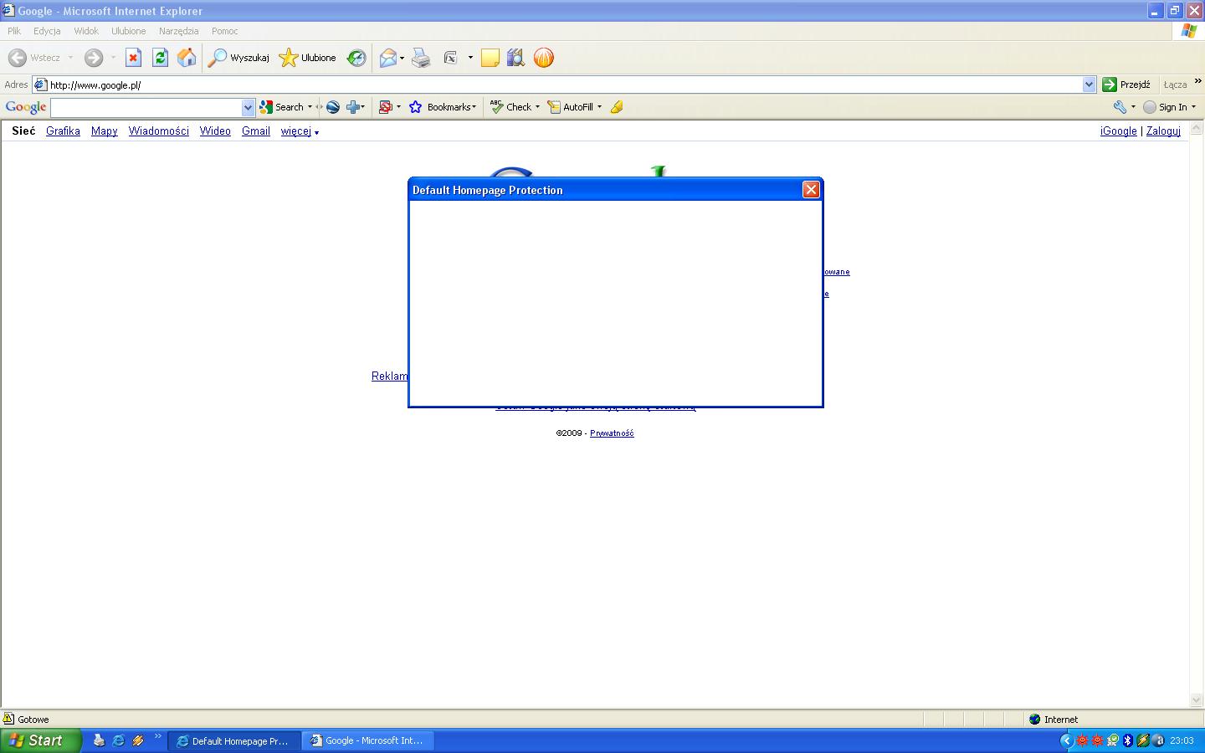This screenshot has width=1205, height=753.
Task: Open the Wiadomości link
Action: [158, 131]
